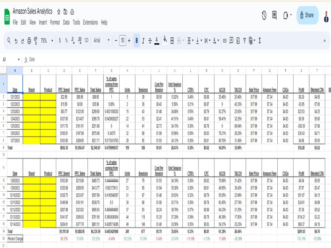Click the Share button
331x248 pixels.
tap(307, 15)
